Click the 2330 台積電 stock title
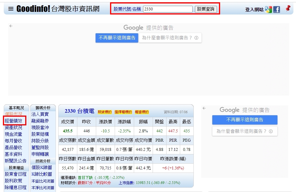The height and width of the screenshot is (192, 296). coord(79,111)
